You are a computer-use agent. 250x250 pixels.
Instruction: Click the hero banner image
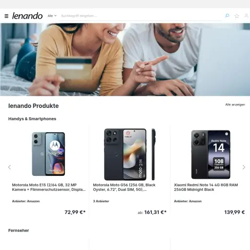(125, 60)
